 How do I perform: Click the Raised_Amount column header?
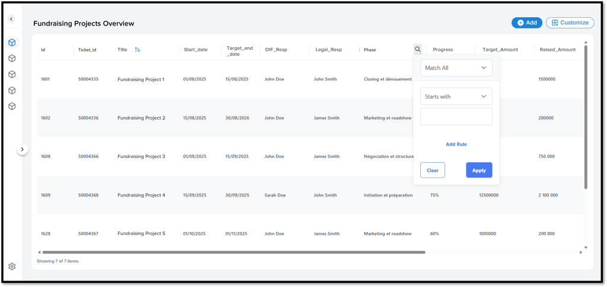tap(557, 50)
